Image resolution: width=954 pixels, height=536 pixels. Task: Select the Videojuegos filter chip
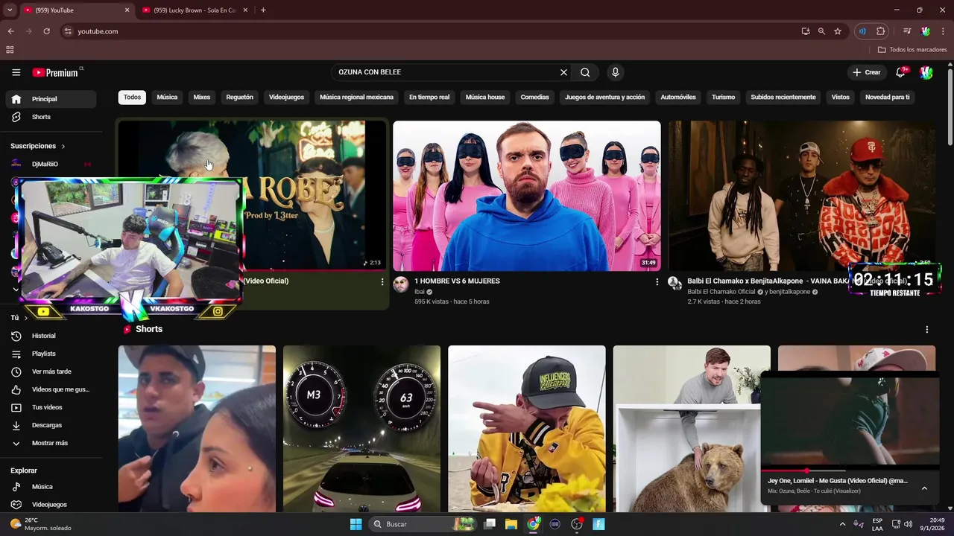click(x=286, y=97)
